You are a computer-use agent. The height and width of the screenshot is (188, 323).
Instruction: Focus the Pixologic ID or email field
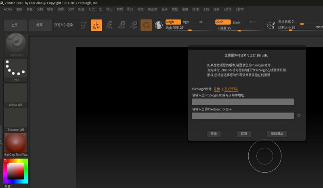243,102
